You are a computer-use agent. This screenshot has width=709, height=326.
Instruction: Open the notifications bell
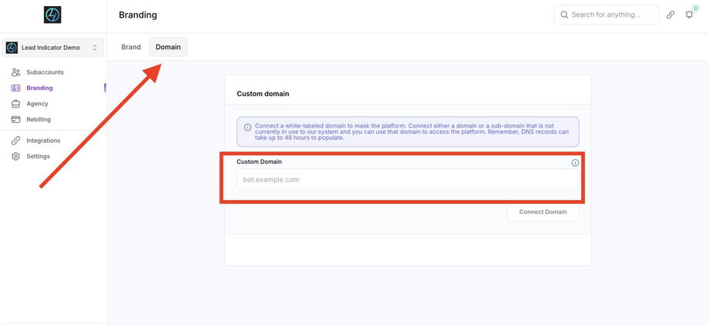tap(689, 15)
